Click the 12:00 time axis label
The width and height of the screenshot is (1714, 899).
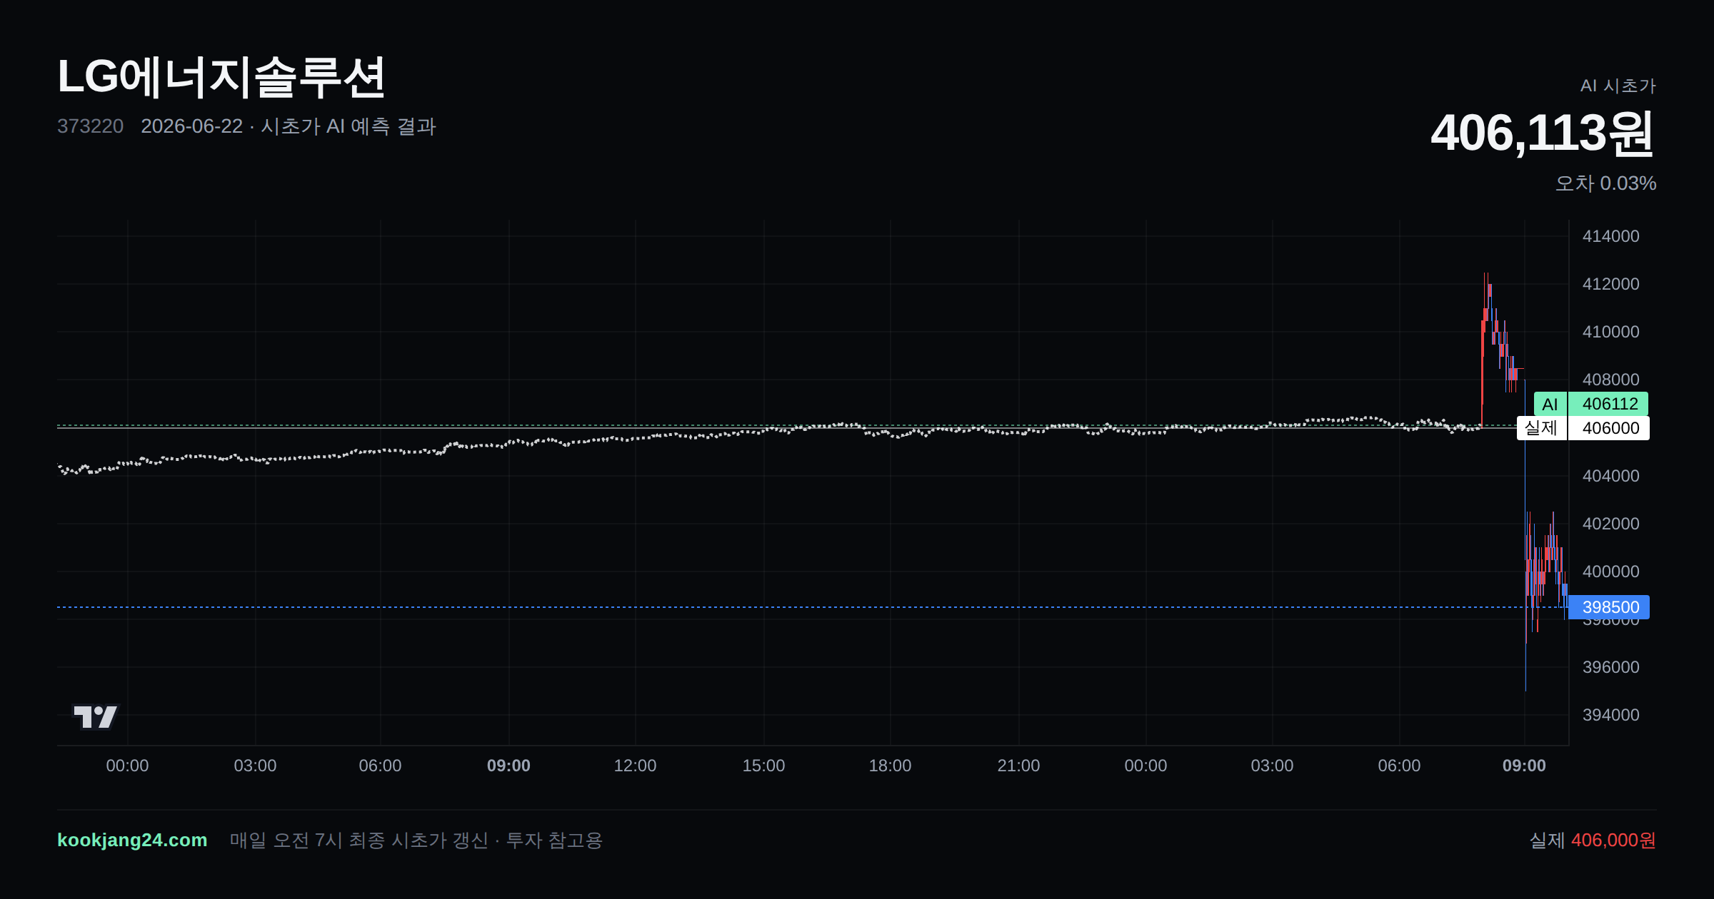click(635, 766)
